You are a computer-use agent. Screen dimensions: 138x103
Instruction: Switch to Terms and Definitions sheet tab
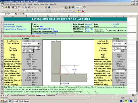18,95
